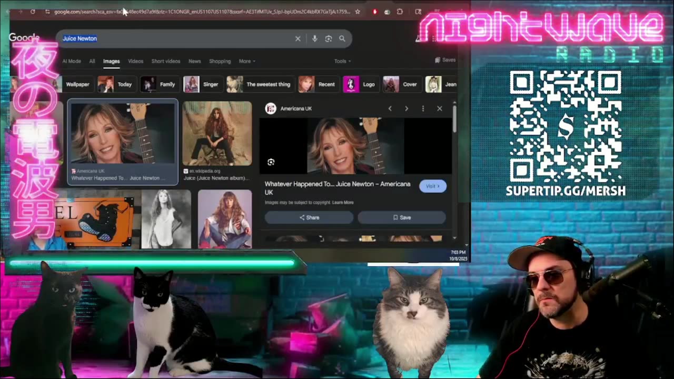
Task: Open the Wikipedia Juice album thumbnail
Action: (x=217, y=134)
